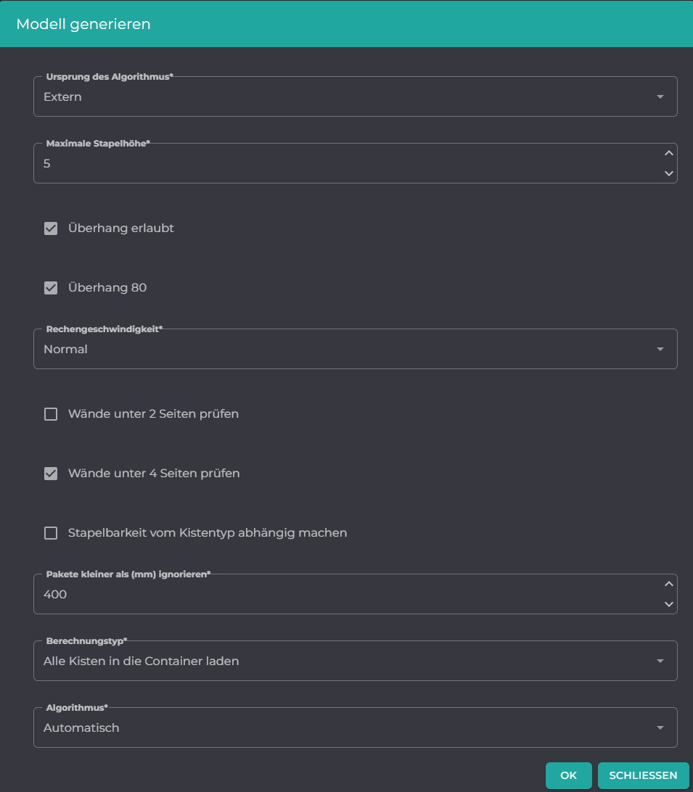
Task: Enable Stapelbarkeit vom Kistentyp abhängig machen
Action: click(x=51, y=533)
